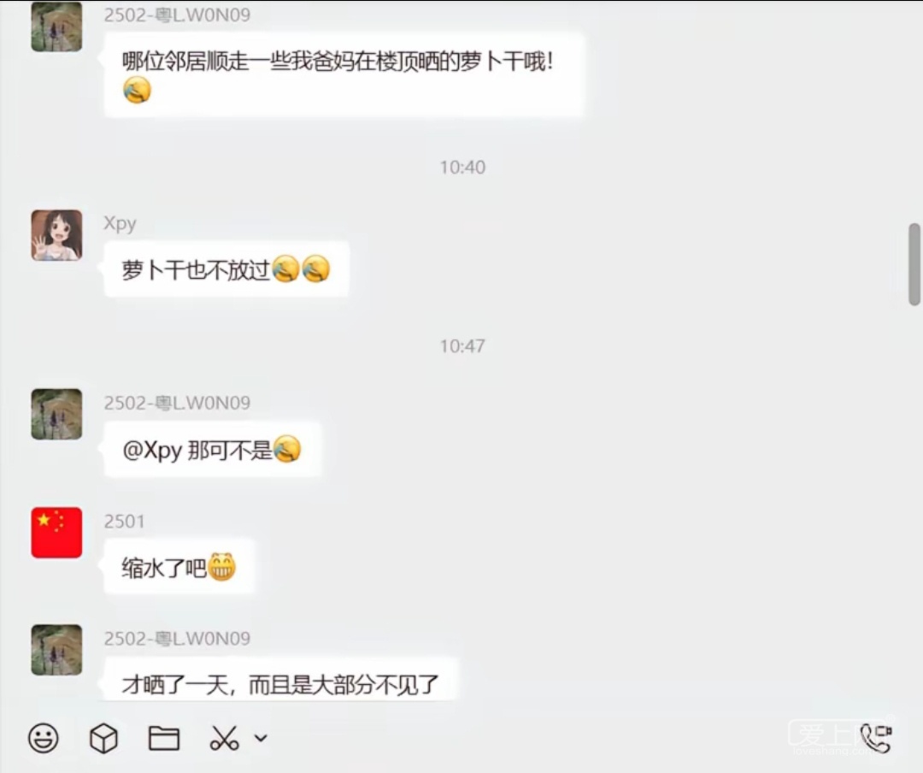Image resolution: width=923 pixels, height=773 pixels.
Task: Click the @Xpy 那可不是 message bubble
Action: tap(213, 450)
